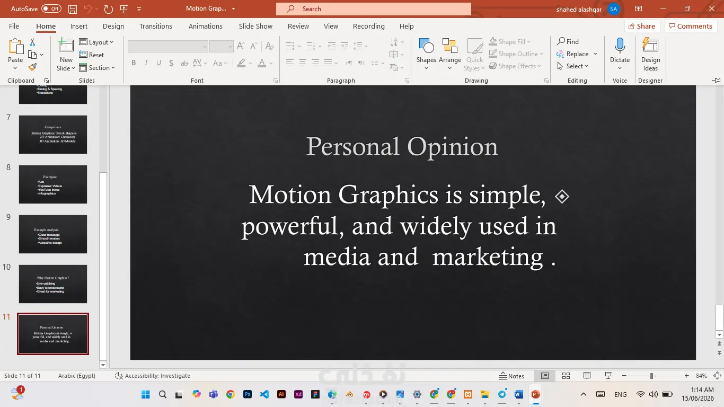Click the Redo icon in title bar
The height and width of the screenshot is (407, 724).
pyautogui.click(x=108, y=9)
